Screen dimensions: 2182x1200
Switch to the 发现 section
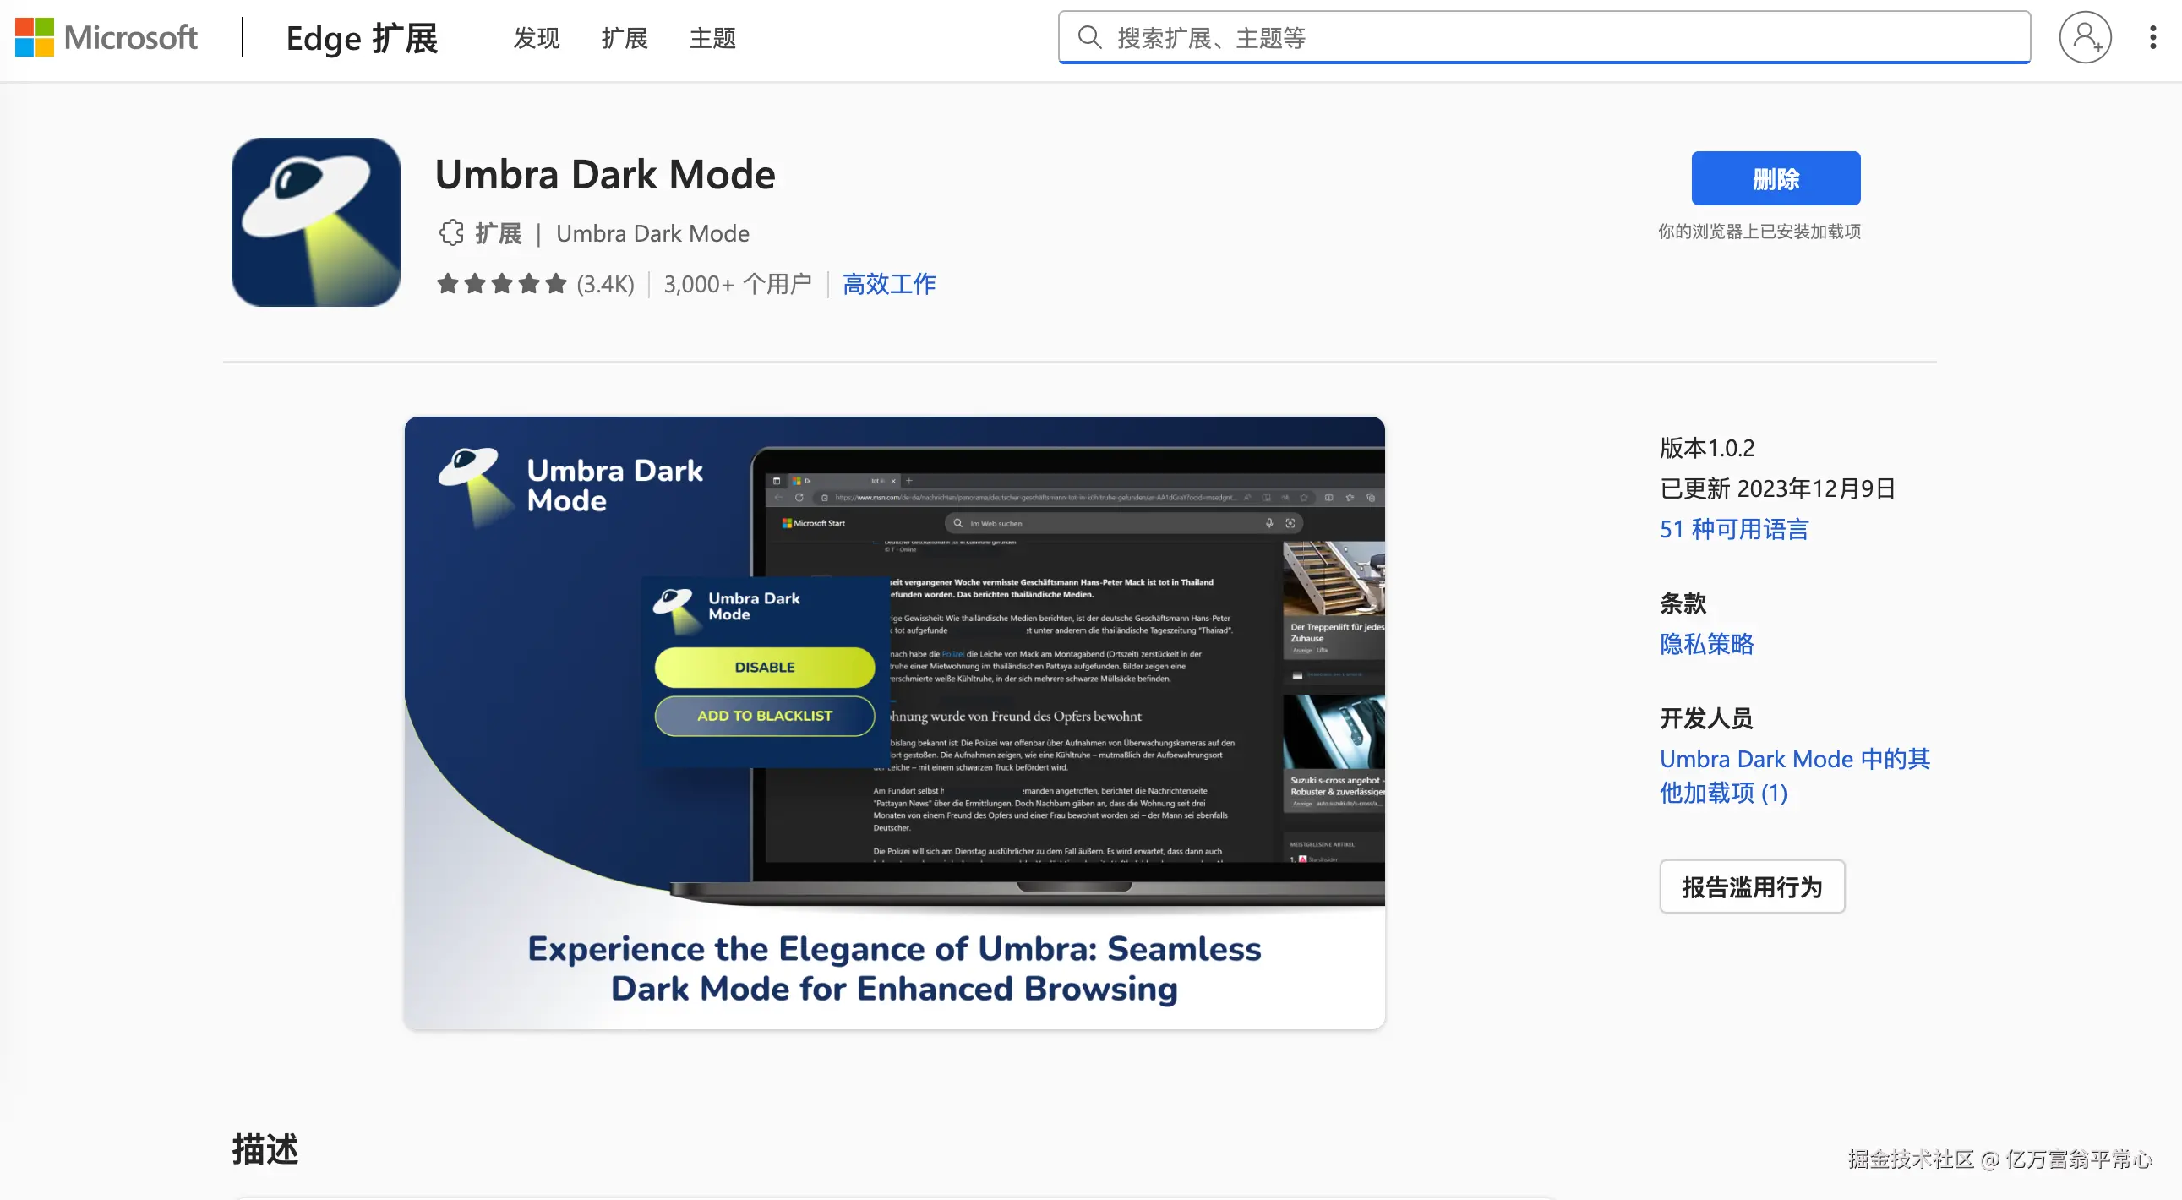pyautogui.click(x=535, y=37)
